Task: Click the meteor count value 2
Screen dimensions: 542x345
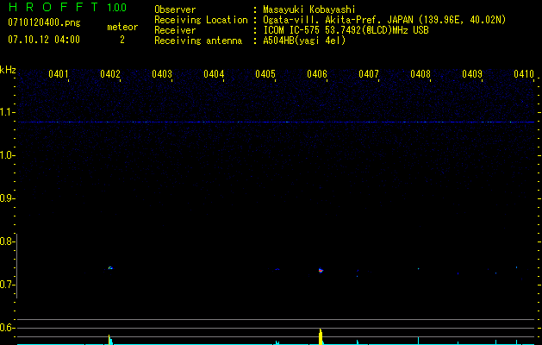Action: click(x=121, y=40)
